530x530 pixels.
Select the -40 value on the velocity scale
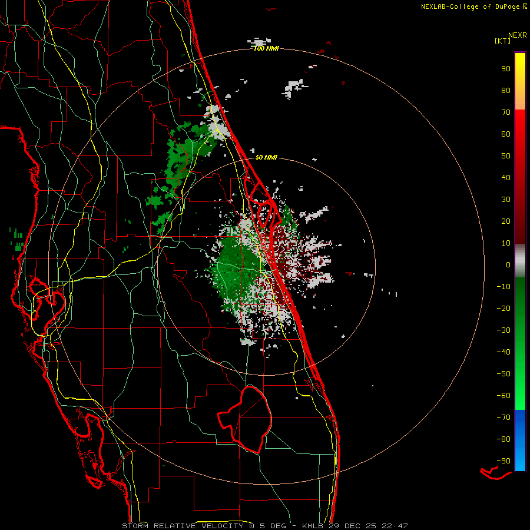coord(503,352)
